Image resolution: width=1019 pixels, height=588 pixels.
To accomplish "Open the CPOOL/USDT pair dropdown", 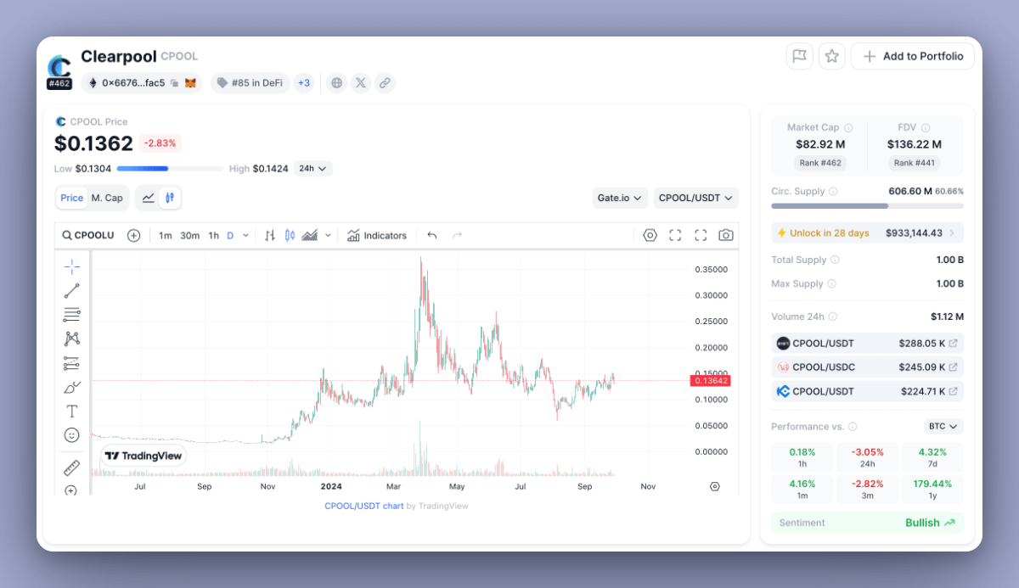I will 695,198.
